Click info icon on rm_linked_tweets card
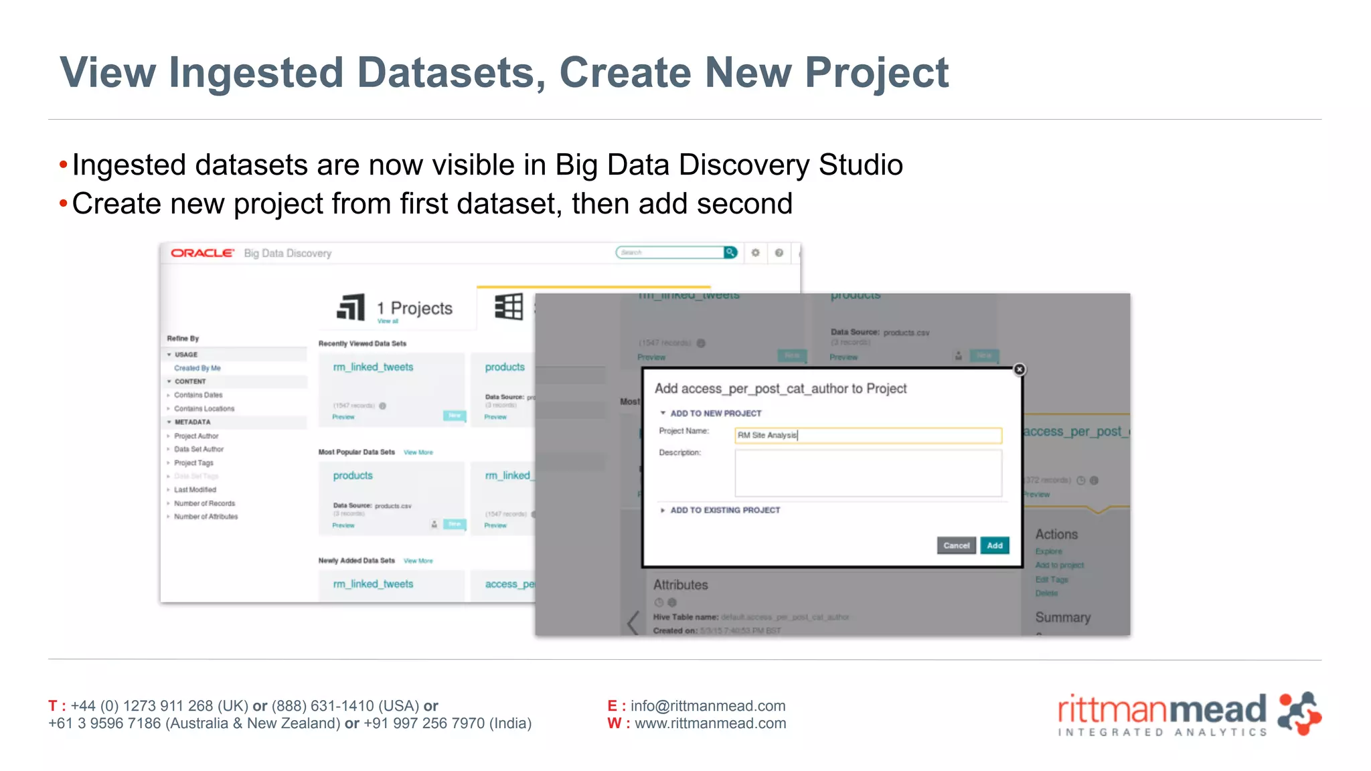Image resolution: width=1371 pixels, height=771 pixels. click(x=382, y=406)
